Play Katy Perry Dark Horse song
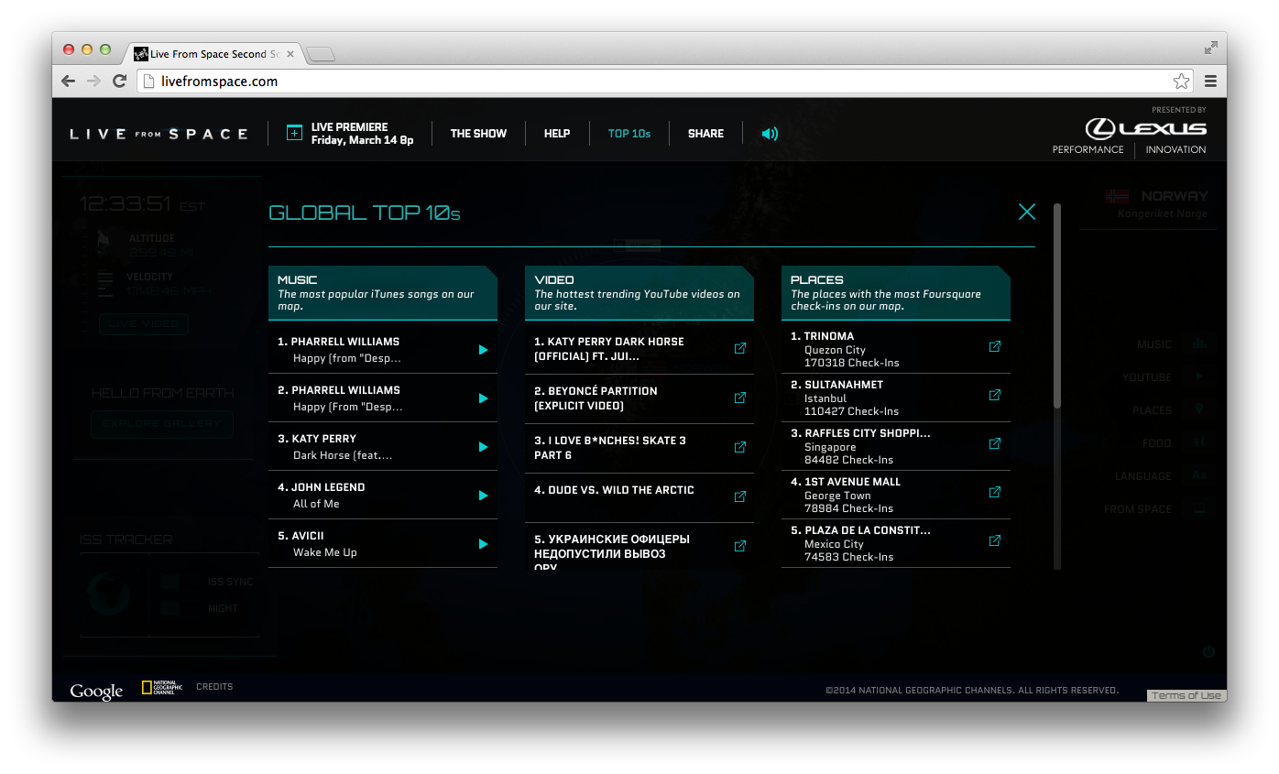1279x774 pixels. coord(483,447)
